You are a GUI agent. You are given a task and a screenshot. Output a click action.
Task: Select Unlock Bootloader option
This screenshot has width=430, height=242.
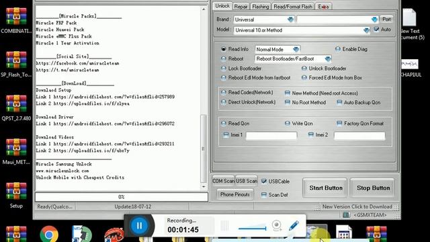pyautogui.click(x=304, y=69)
